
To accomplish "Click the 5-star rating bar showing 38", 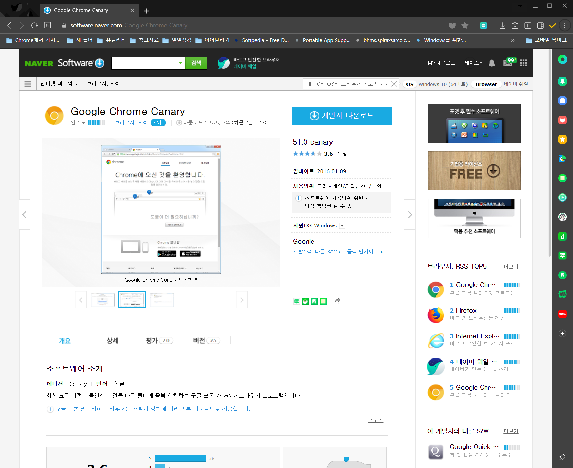I will [x=180, y=458].
